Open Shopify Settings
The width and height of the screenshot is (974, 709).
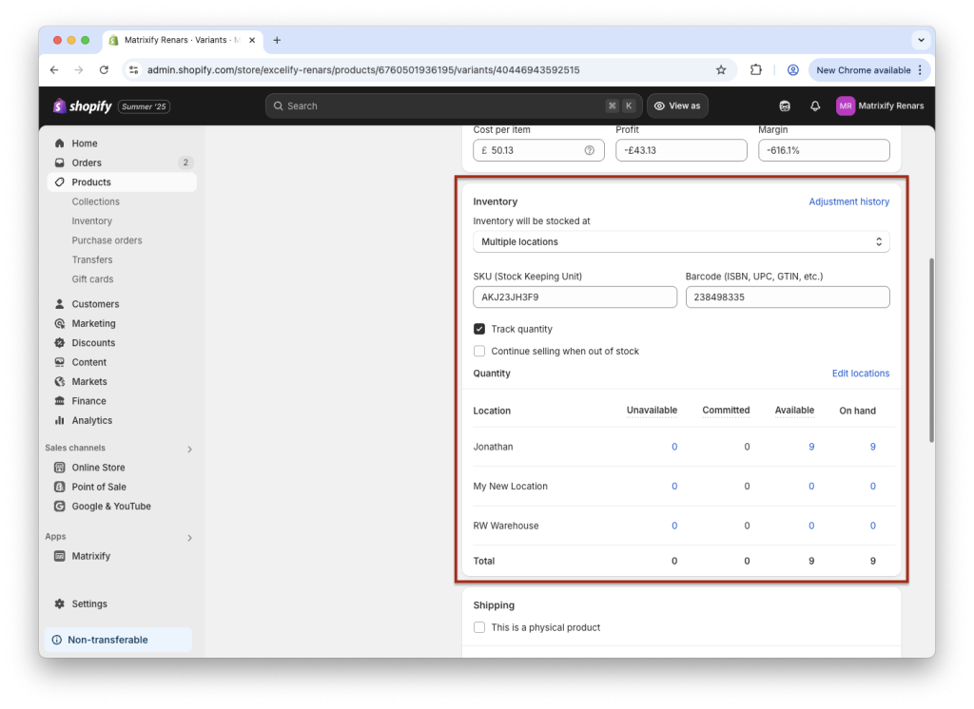(x=88, y=604)
